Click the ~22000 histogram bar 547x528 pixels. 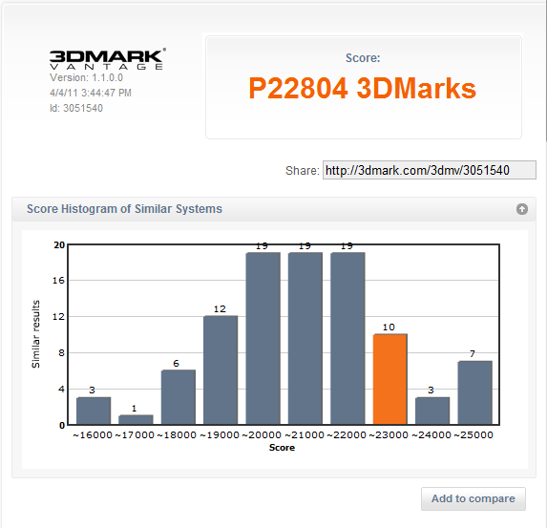(347, 339)
